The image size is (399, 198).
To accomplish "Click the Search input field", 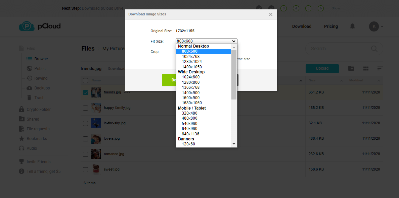I will pyautogui.click(x=344, y=49).
